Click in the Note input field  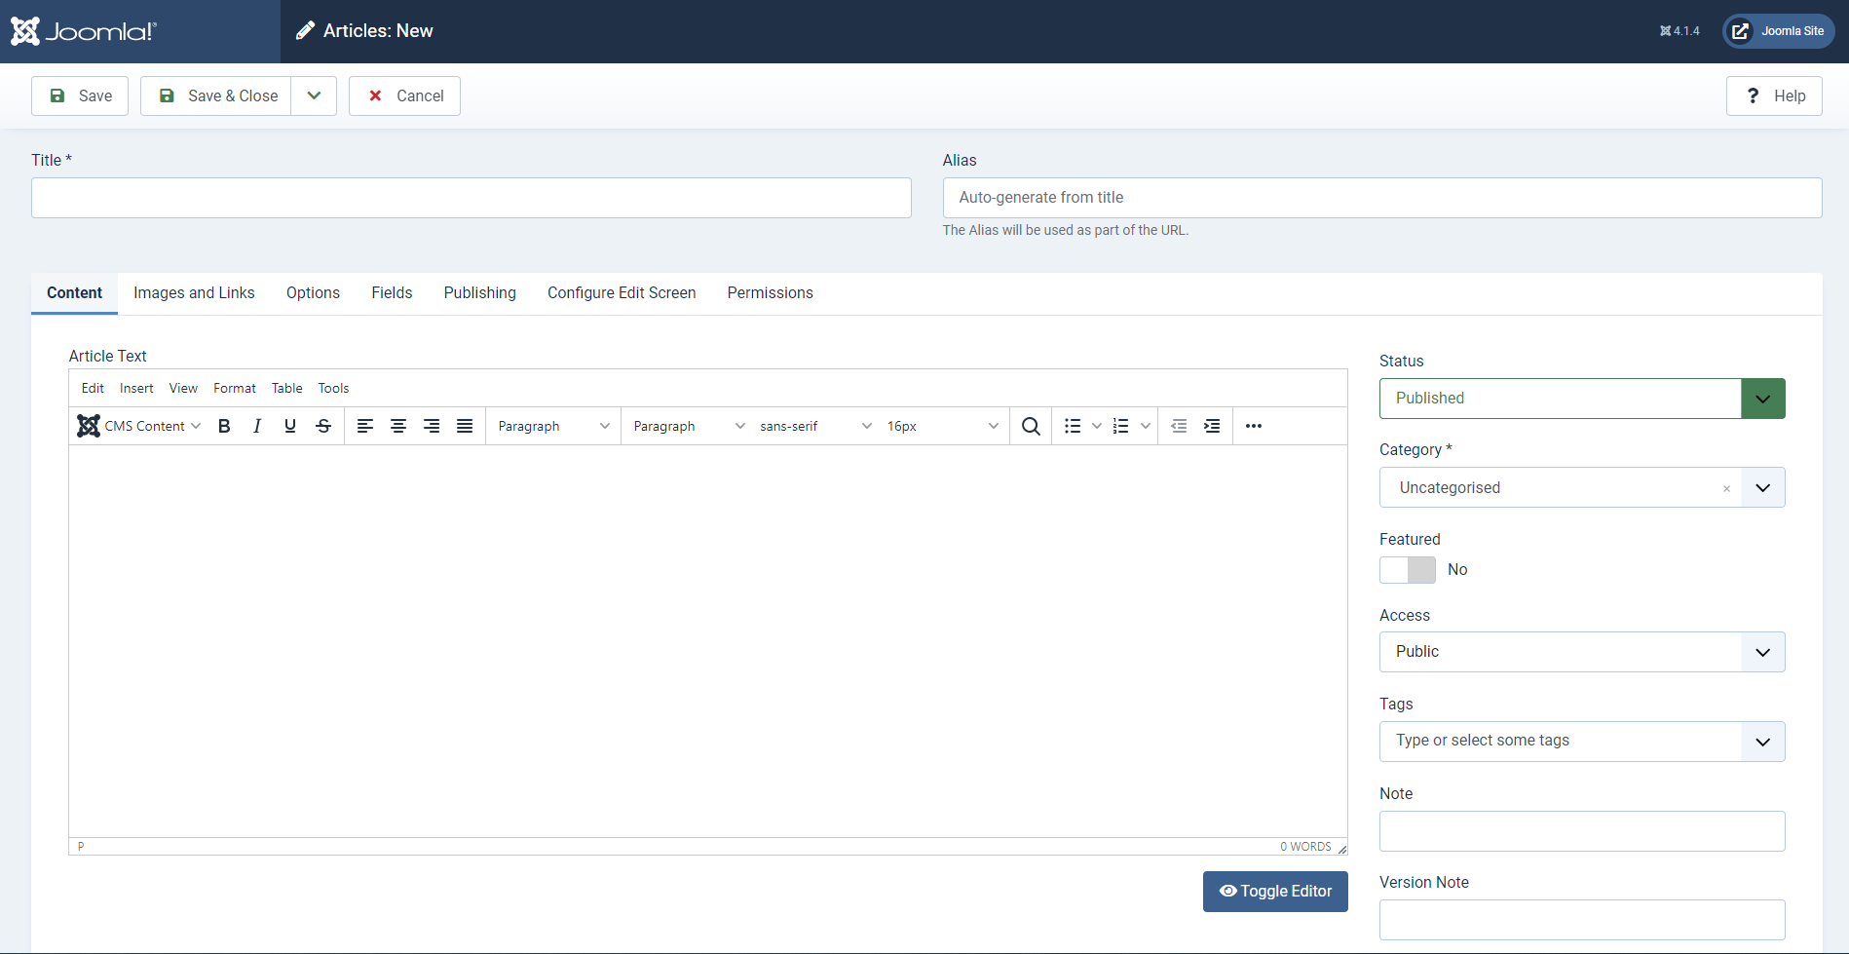tap(1582, 831)
